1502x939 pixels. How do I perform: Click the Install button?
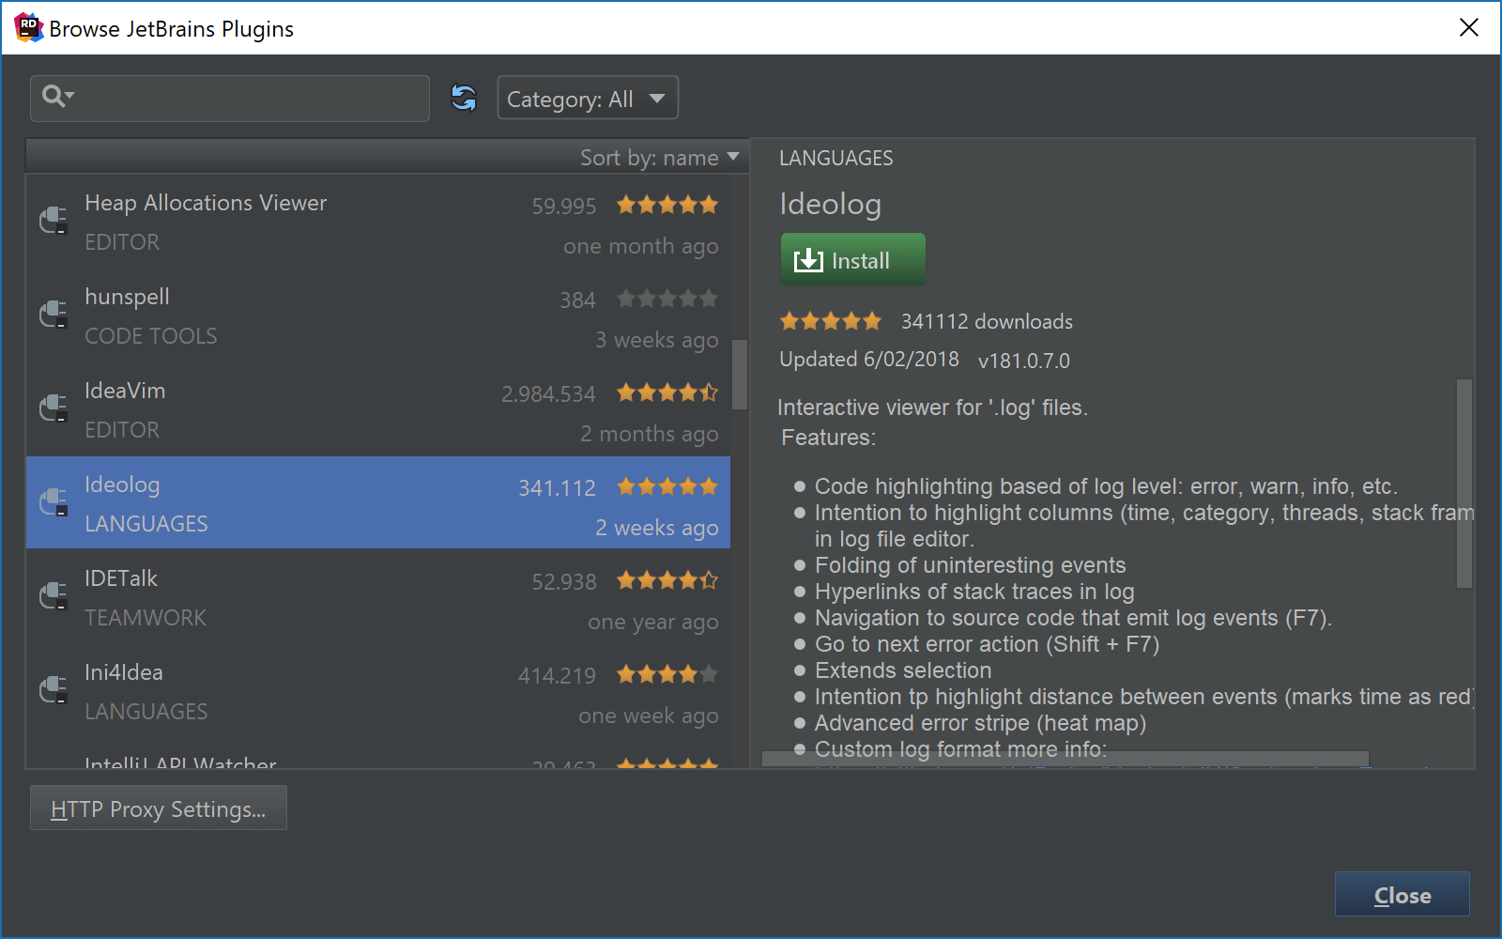coord(853,259)
